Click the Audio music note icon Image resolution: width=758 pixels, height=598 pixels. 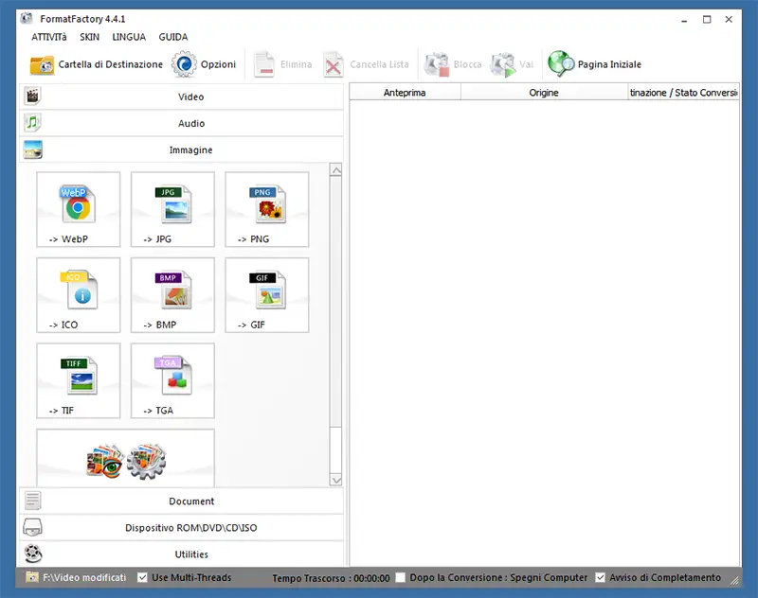click(32, 123)
